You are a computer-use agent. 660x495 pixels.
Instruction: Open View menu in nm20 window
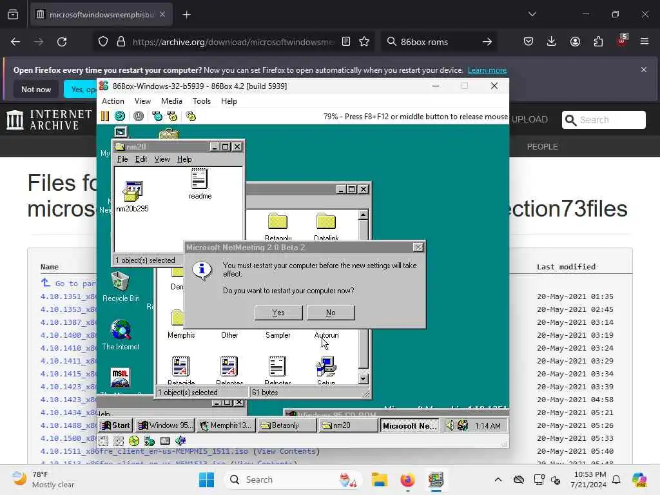(x=162, y=159)
